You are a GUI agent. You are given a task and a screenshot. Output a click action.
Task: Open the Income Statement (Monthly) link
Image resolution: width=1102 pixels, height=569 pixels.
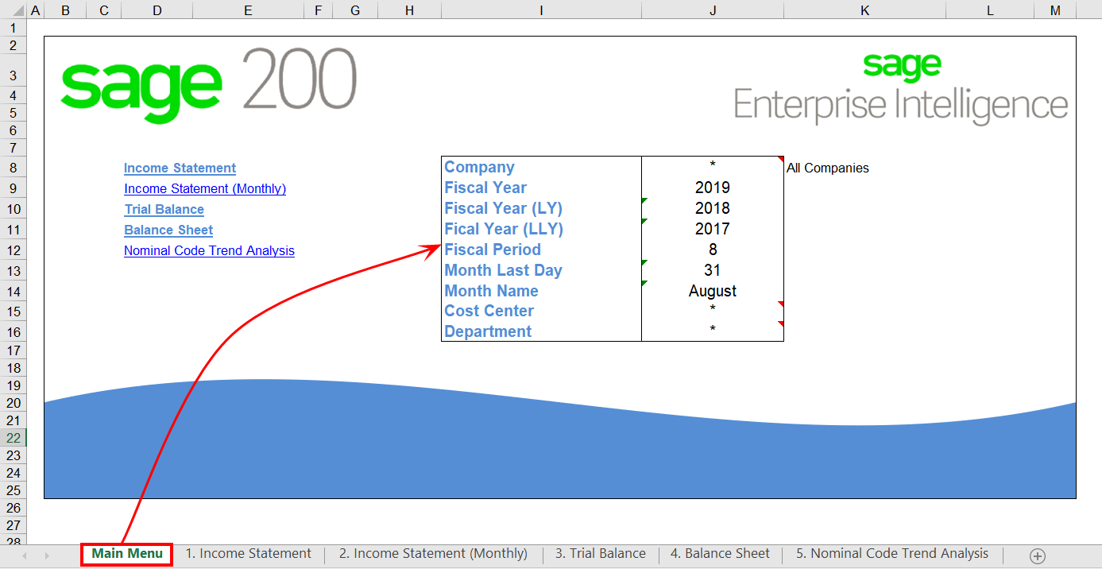click(x=205, y=189)
